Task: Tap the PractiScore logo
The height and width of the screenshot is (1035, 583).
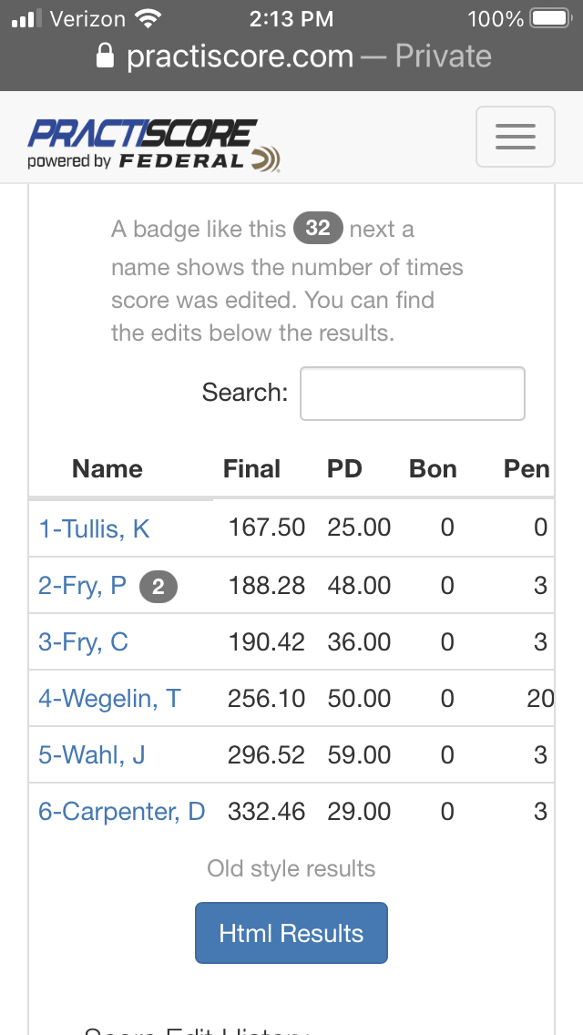Action: 154,145
